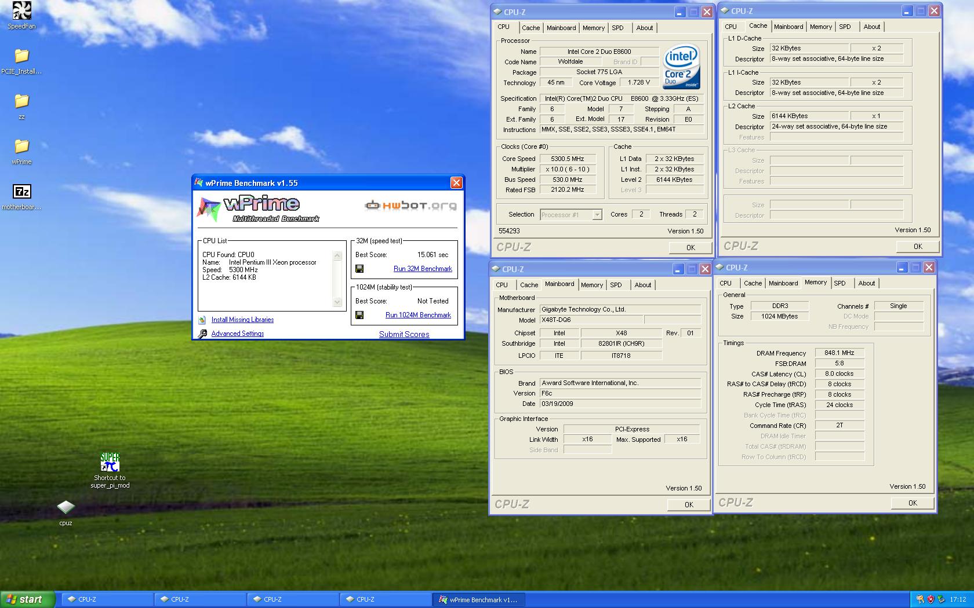This screenshot has height=608, width=974.
Task: Click the Intel Pentium III Xeon processor text
Action: click(272, 262)
